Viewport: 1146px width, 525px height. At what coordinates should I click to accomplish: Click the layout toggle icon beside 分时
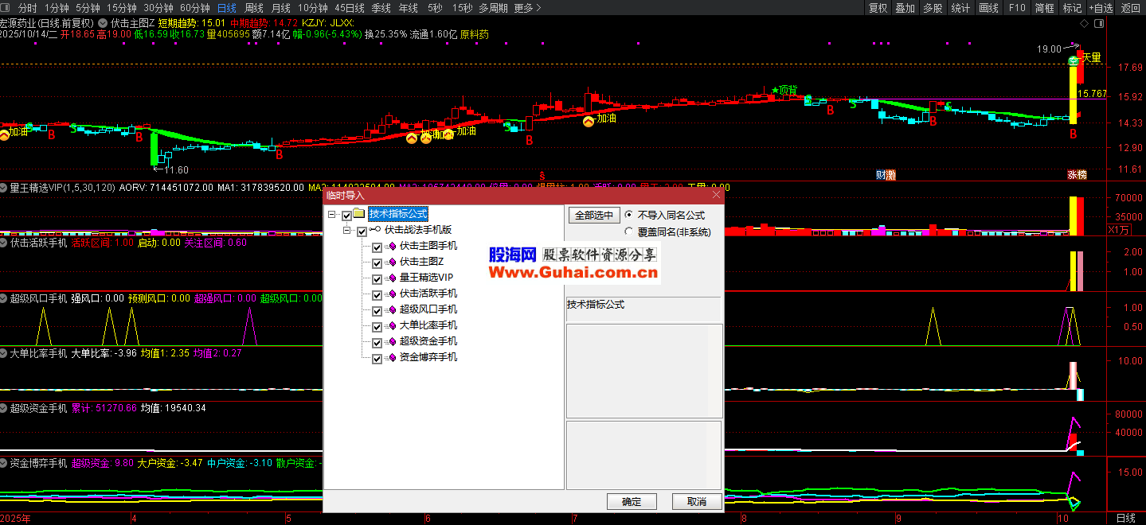tap(6, 8)
